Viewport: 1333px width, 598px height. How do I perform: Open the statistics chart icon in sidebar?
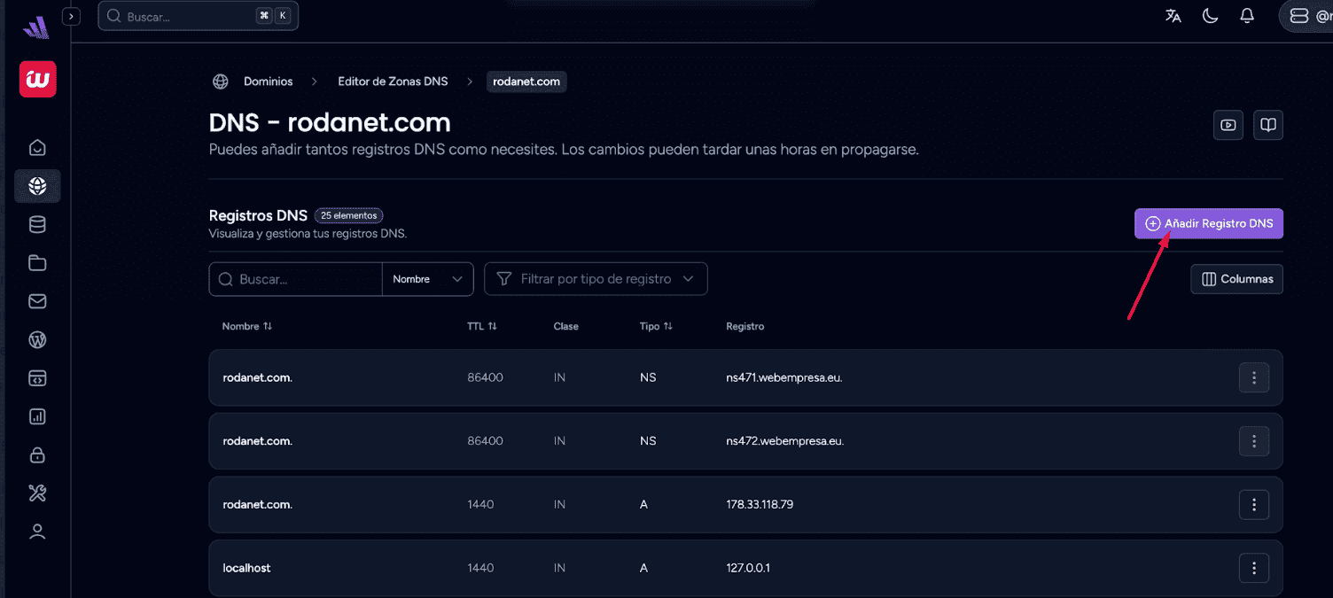click(x=37, y=416)
